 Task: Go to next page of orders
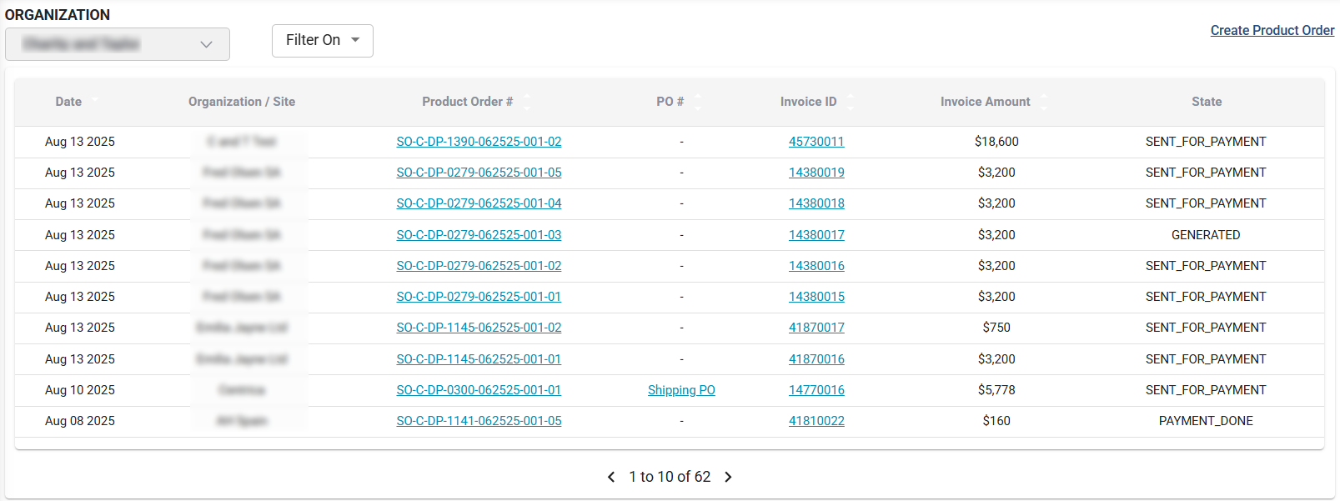[728, 477]
